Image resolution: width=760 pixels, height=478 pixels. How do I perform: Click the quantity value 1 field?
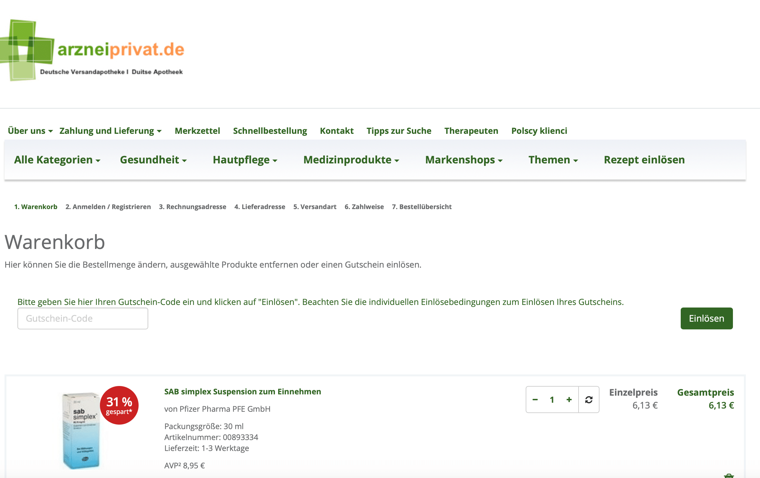[552, 400]
